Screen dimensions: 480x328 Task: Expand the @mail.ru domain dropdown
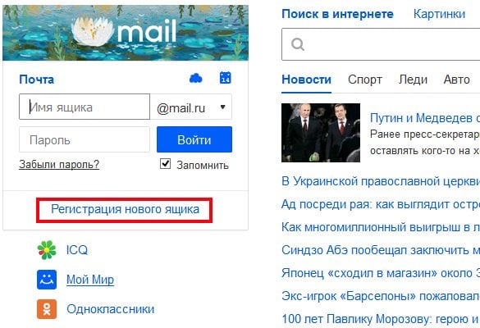(190, 107)
